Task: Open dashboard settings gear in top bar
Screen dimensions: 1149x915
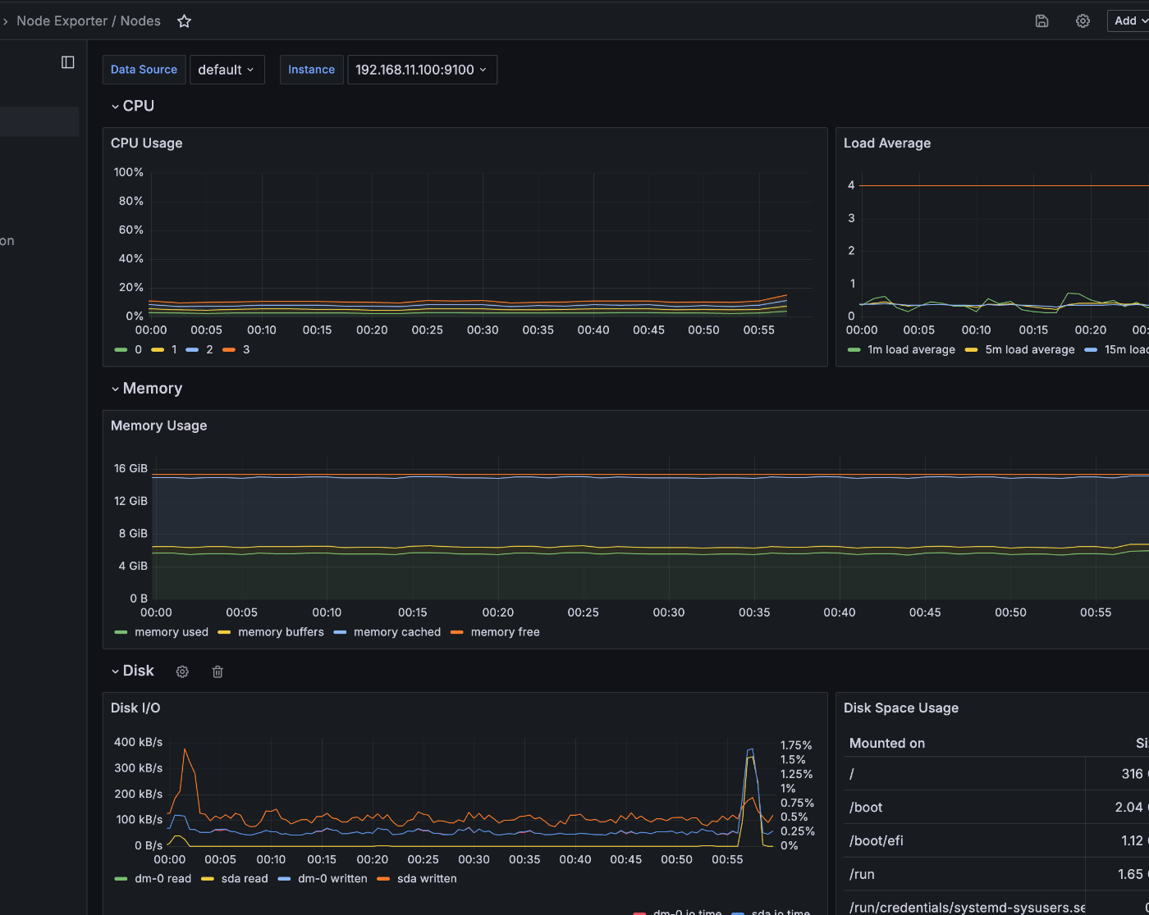Action: [1083, 21]
